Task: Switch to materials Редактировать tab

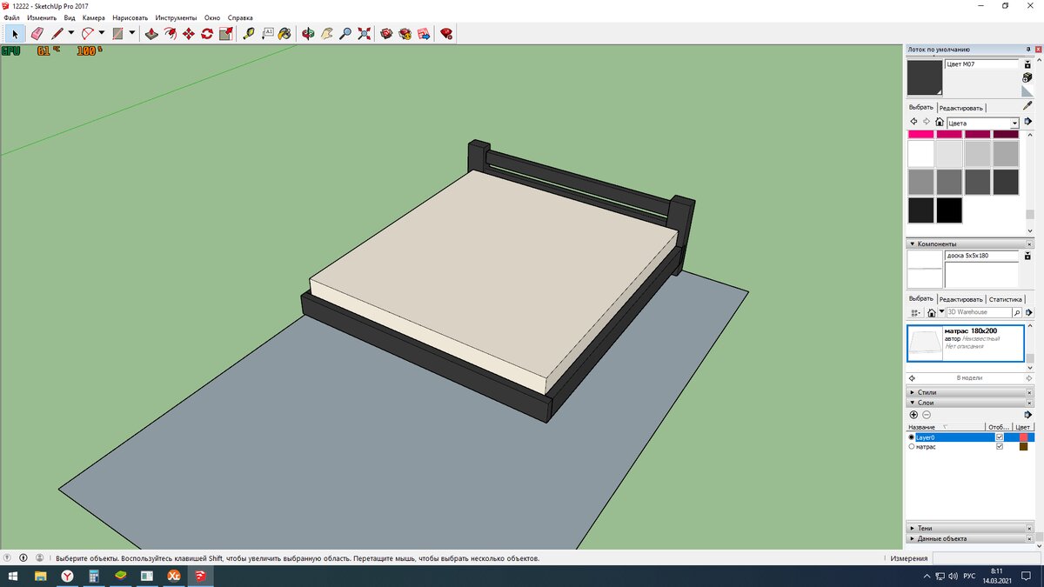Action: (x=961, y=108)
